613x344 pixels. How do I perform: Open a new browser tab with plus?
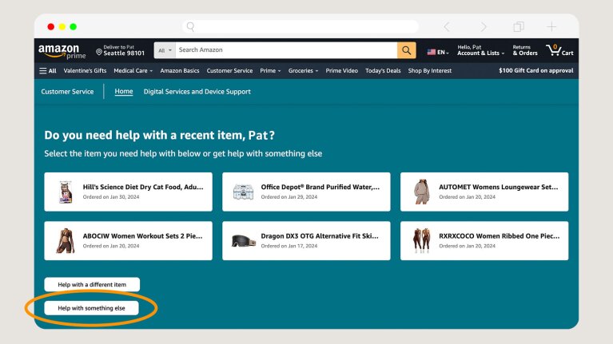click(x=551, y=26)
